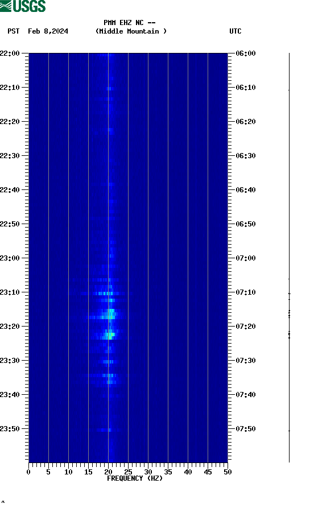The height and width of the screenshot is (508, 314).
Task: Click the '22:40' PST time label
Action: tap(10, 190)
